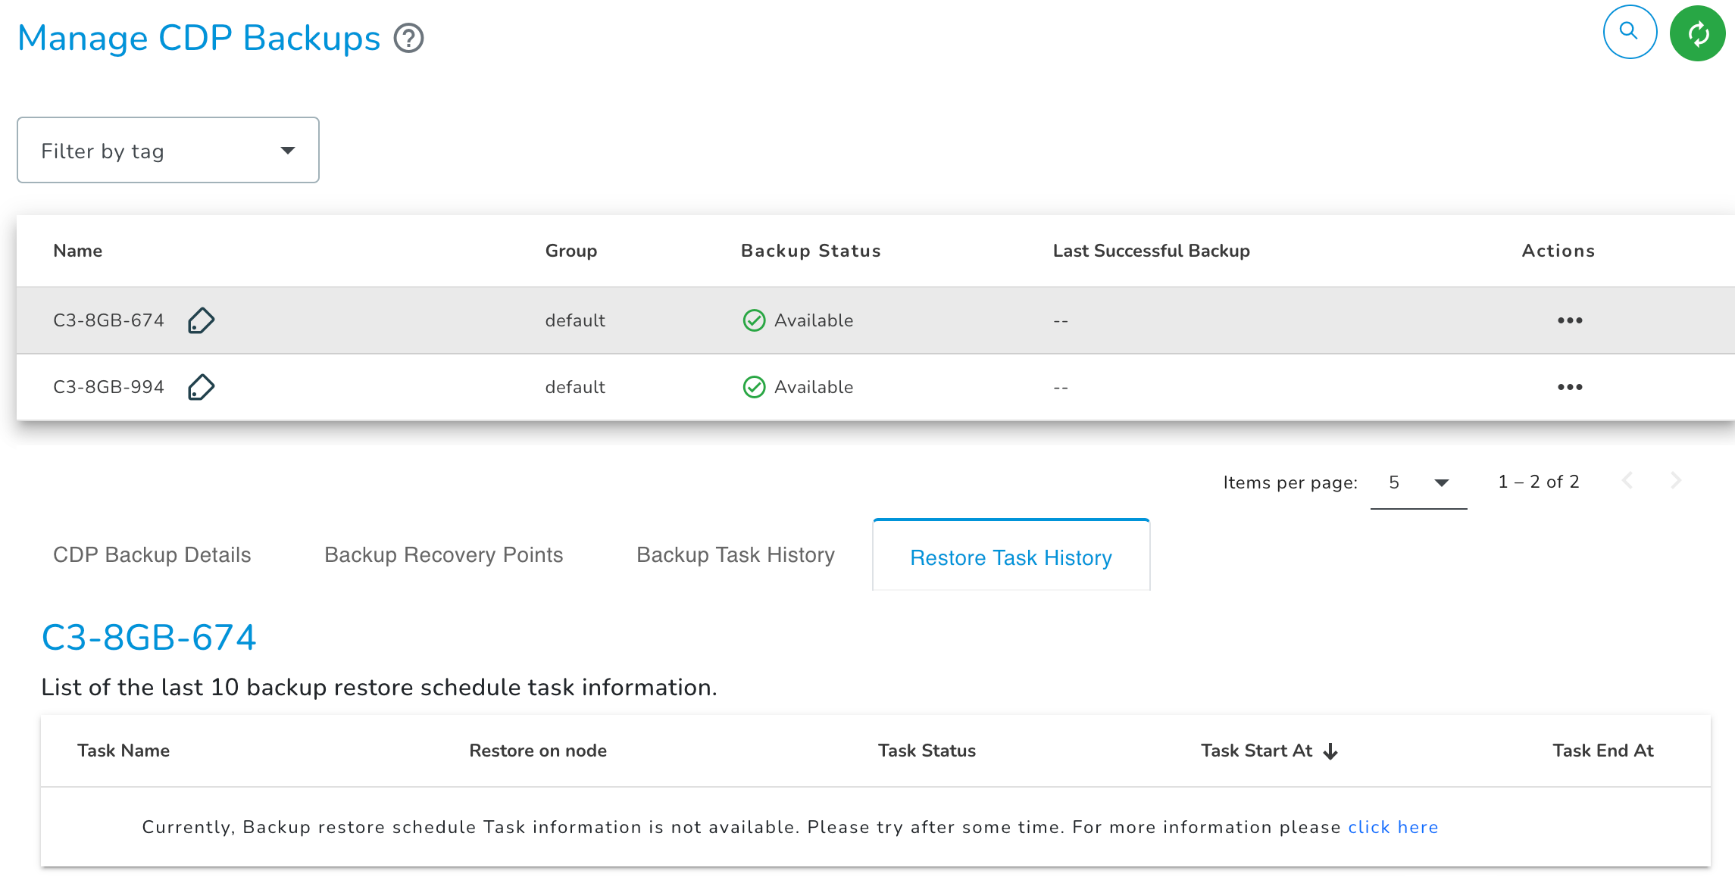Screen dimensions: 1735x877
Task: Select Restore Task History tab
Action: [1011, 557]
